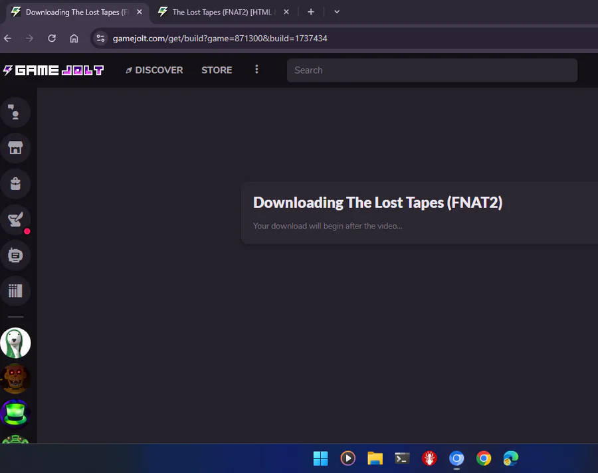View site information icon in address bar

pos(101,39)
